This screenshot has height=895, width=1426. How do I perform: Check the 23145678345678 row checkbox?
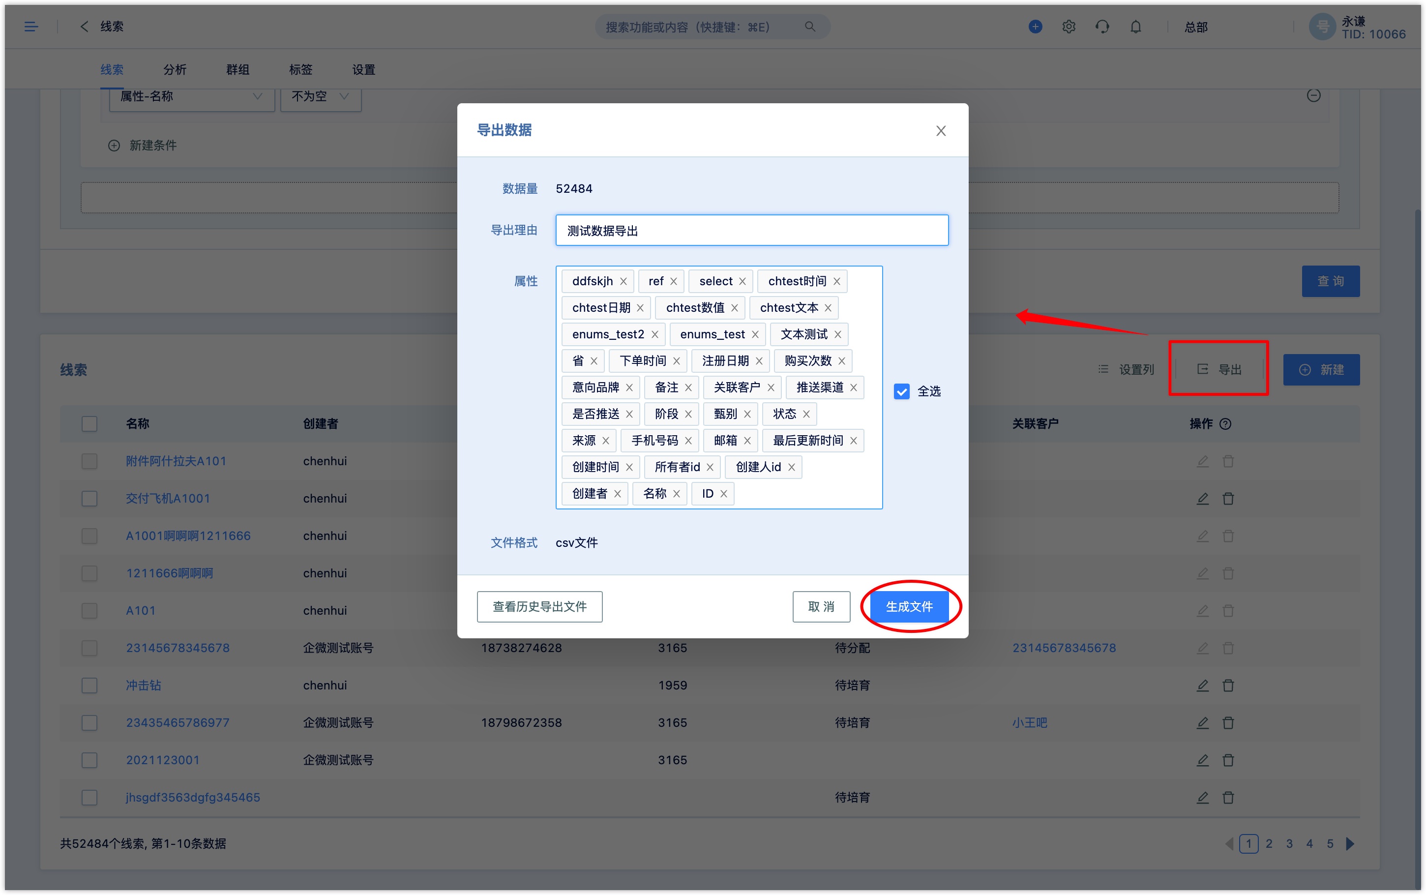coord(89,648)
